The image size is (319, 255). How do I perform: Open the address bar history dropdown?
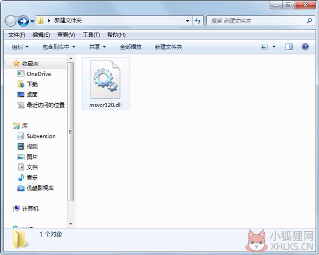(x=188, y=21)
